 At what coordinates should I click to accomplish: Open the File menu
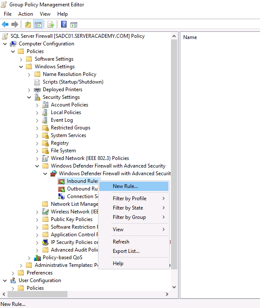tap(8, 14)
